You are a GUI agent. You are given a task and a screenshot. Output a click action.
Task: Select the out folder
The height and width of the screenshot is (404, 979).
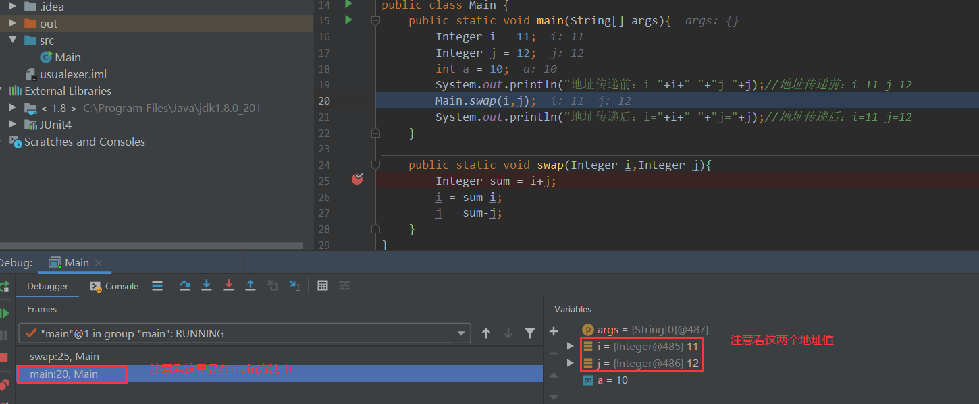41,24
